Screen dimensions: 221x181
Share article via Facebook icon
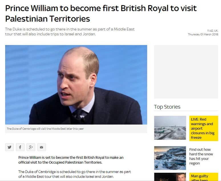pyautogui.click(x=20, y=147)
